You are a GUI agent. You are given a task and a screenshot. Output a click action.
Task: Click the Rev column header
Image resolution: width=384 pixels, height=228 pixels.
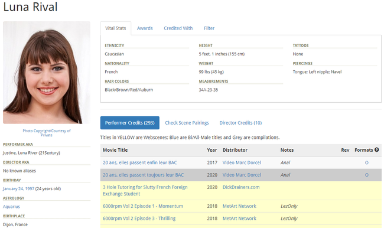[345, 150]
